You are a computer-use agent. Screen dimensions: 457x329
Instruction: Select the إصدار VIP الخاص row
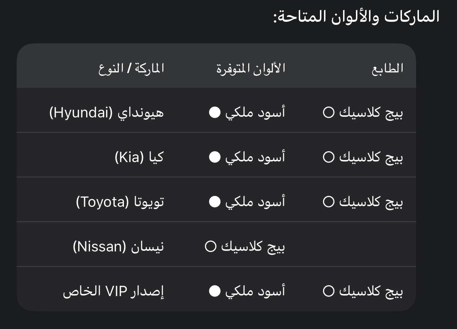pos(114,291)
